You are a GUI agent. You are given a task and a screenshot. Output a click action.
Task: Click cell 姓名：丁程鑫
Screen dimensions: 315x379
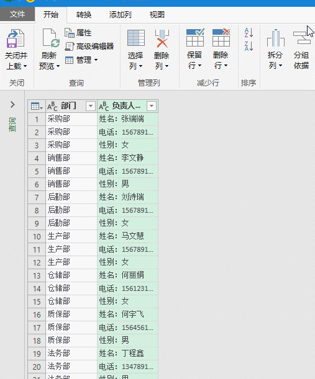127,354
